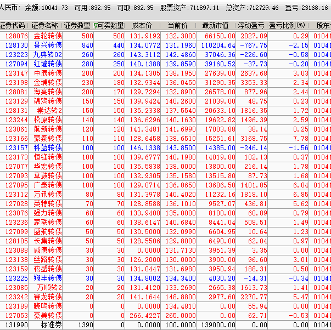Sort by 当前价 column header
The image size is (331, 330).
(x=178, y=26)
